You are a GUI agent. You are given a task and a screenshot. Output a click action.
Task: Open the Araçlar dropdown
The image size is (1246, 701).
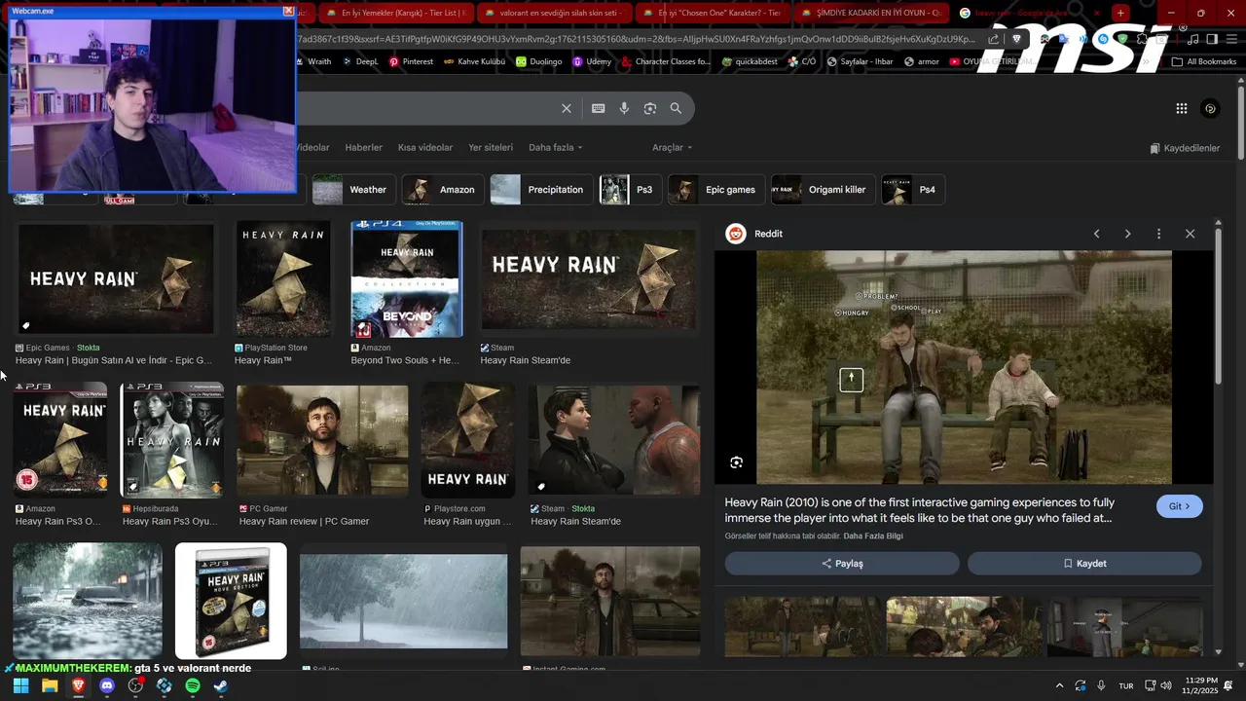(x=672, y=147)
